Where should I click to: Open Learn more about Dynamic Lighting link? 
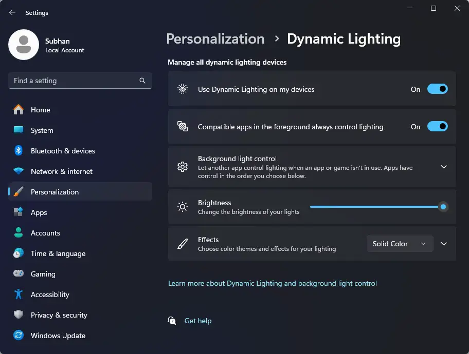(x=272, y=283)
